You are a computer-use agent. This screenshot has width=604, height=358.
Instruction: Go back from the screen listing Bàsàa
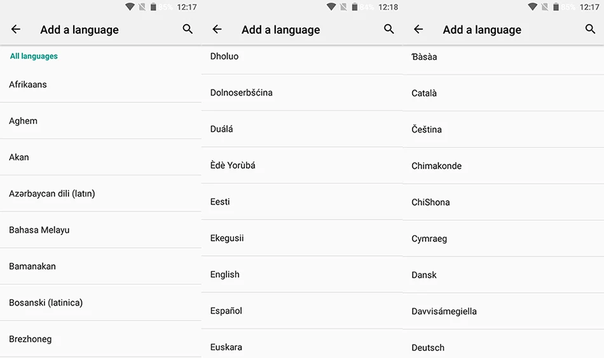[x=418, y=29]
